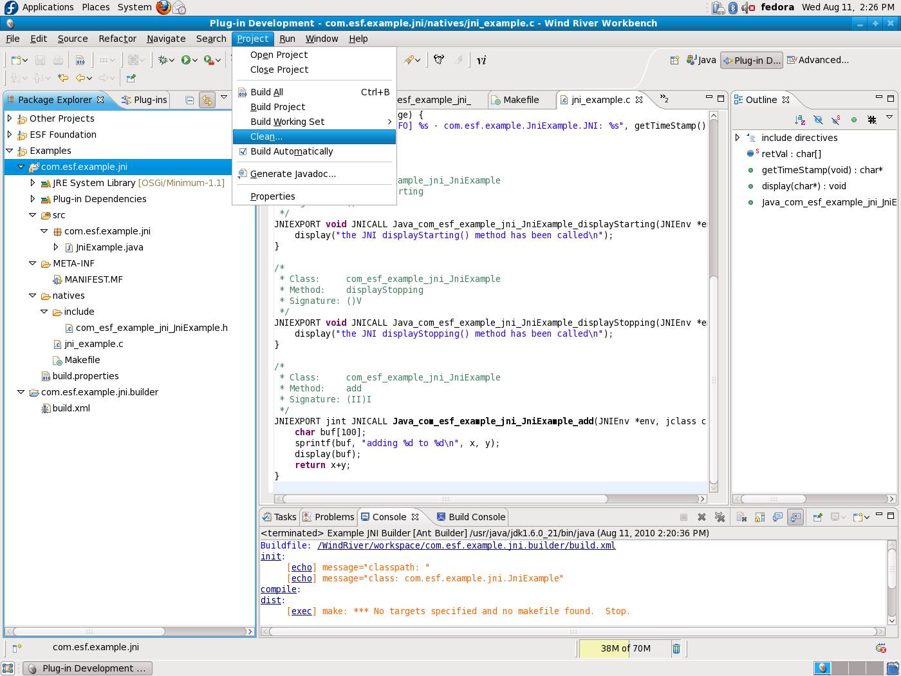Expand include directives in Outline

[x=738, y=138]
